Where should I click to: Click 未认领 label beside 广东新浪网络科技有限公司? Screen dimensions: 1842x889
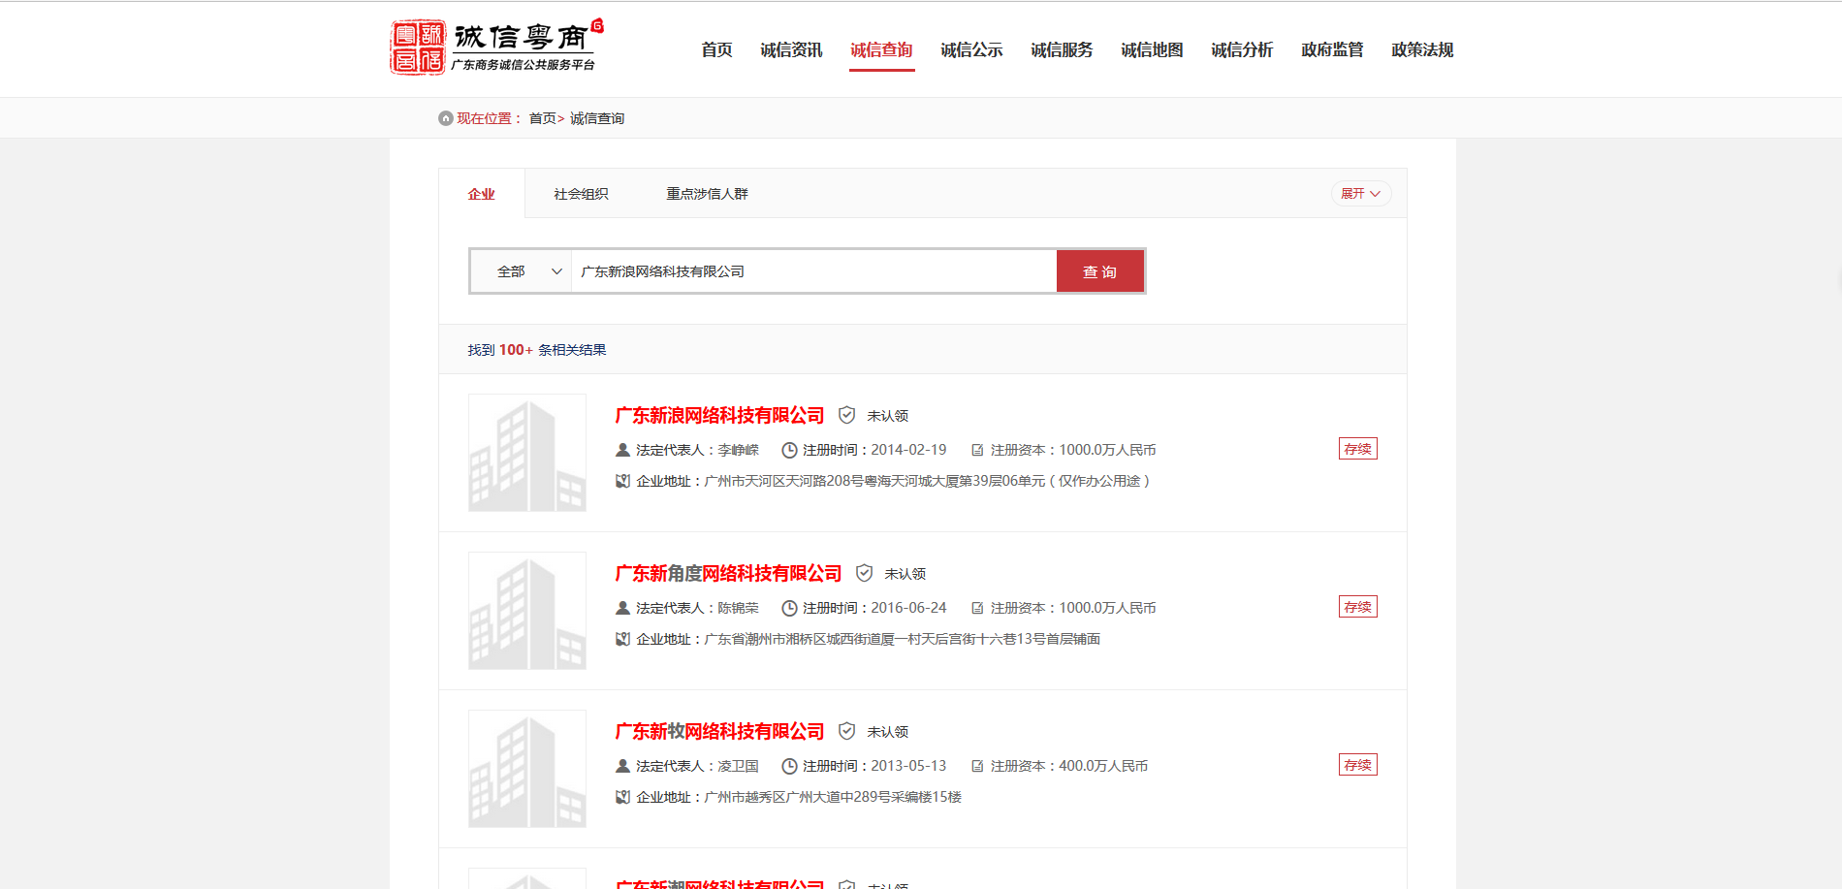[888, 416]
